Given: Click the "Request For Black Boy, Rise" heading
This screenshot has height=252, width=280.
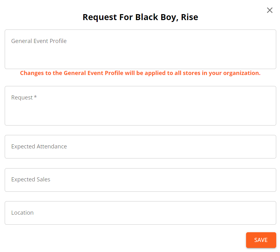Looking at the screenshot, I should (x=140, y=17).
